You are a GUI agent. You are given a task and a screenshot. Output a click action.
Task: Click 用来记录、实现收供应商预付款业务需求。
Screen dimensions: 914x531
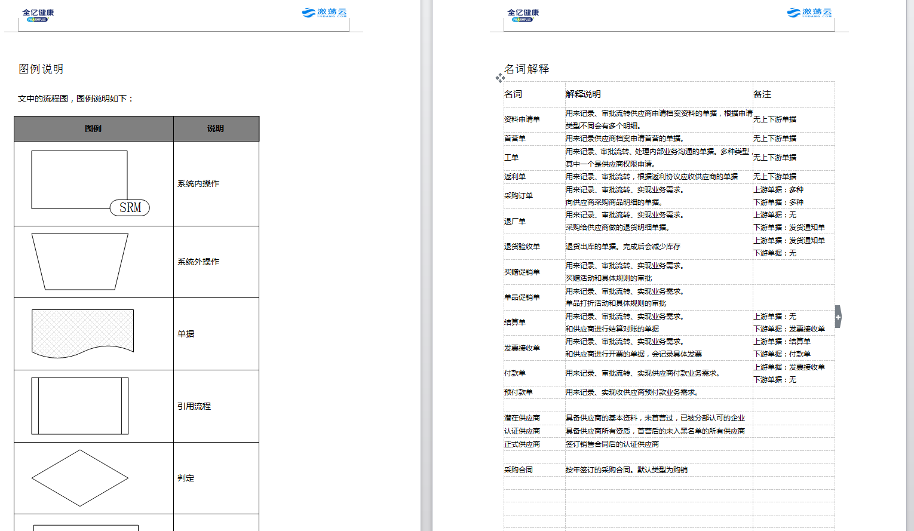pos(631,392)
